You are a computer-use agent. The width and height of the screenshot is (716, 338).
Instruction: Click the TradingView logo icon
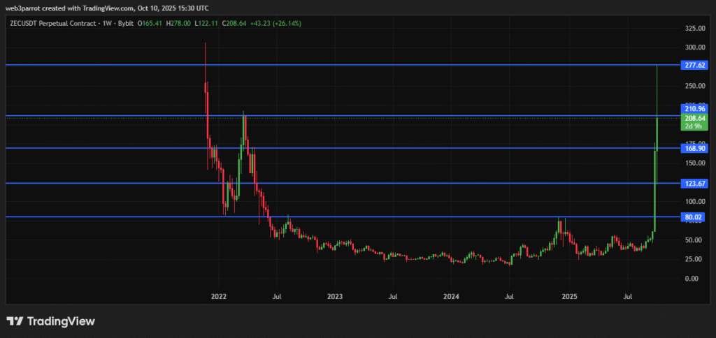coord(15,321)
